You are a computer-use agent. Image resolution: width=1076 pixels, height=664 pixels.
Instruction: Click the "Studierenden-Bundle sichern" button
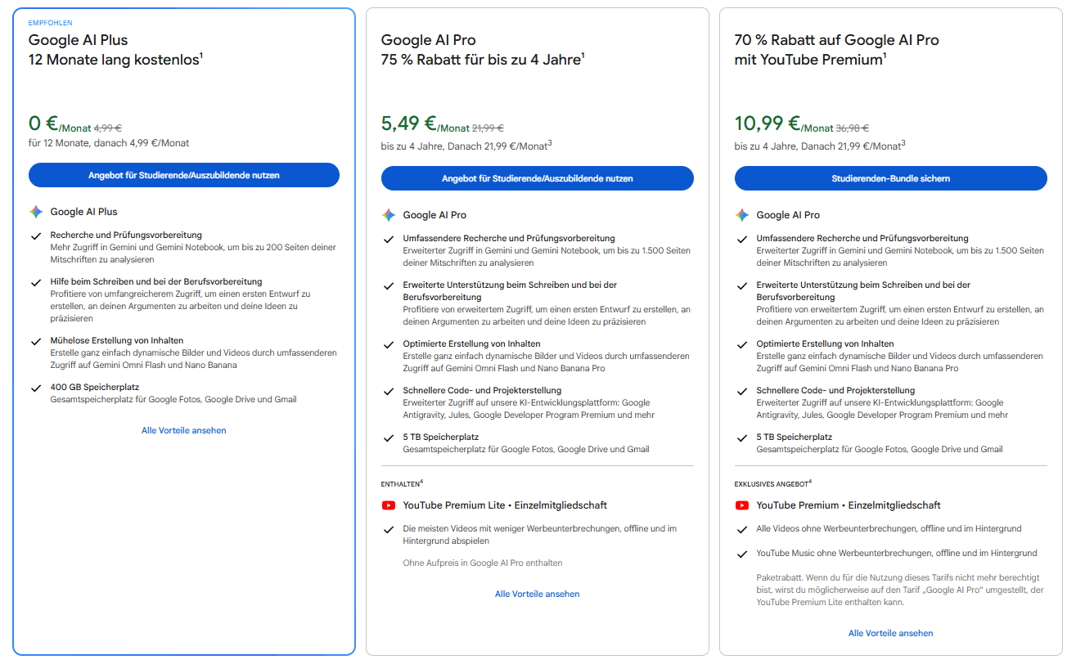pyautogui.click(x=891, y=178)
